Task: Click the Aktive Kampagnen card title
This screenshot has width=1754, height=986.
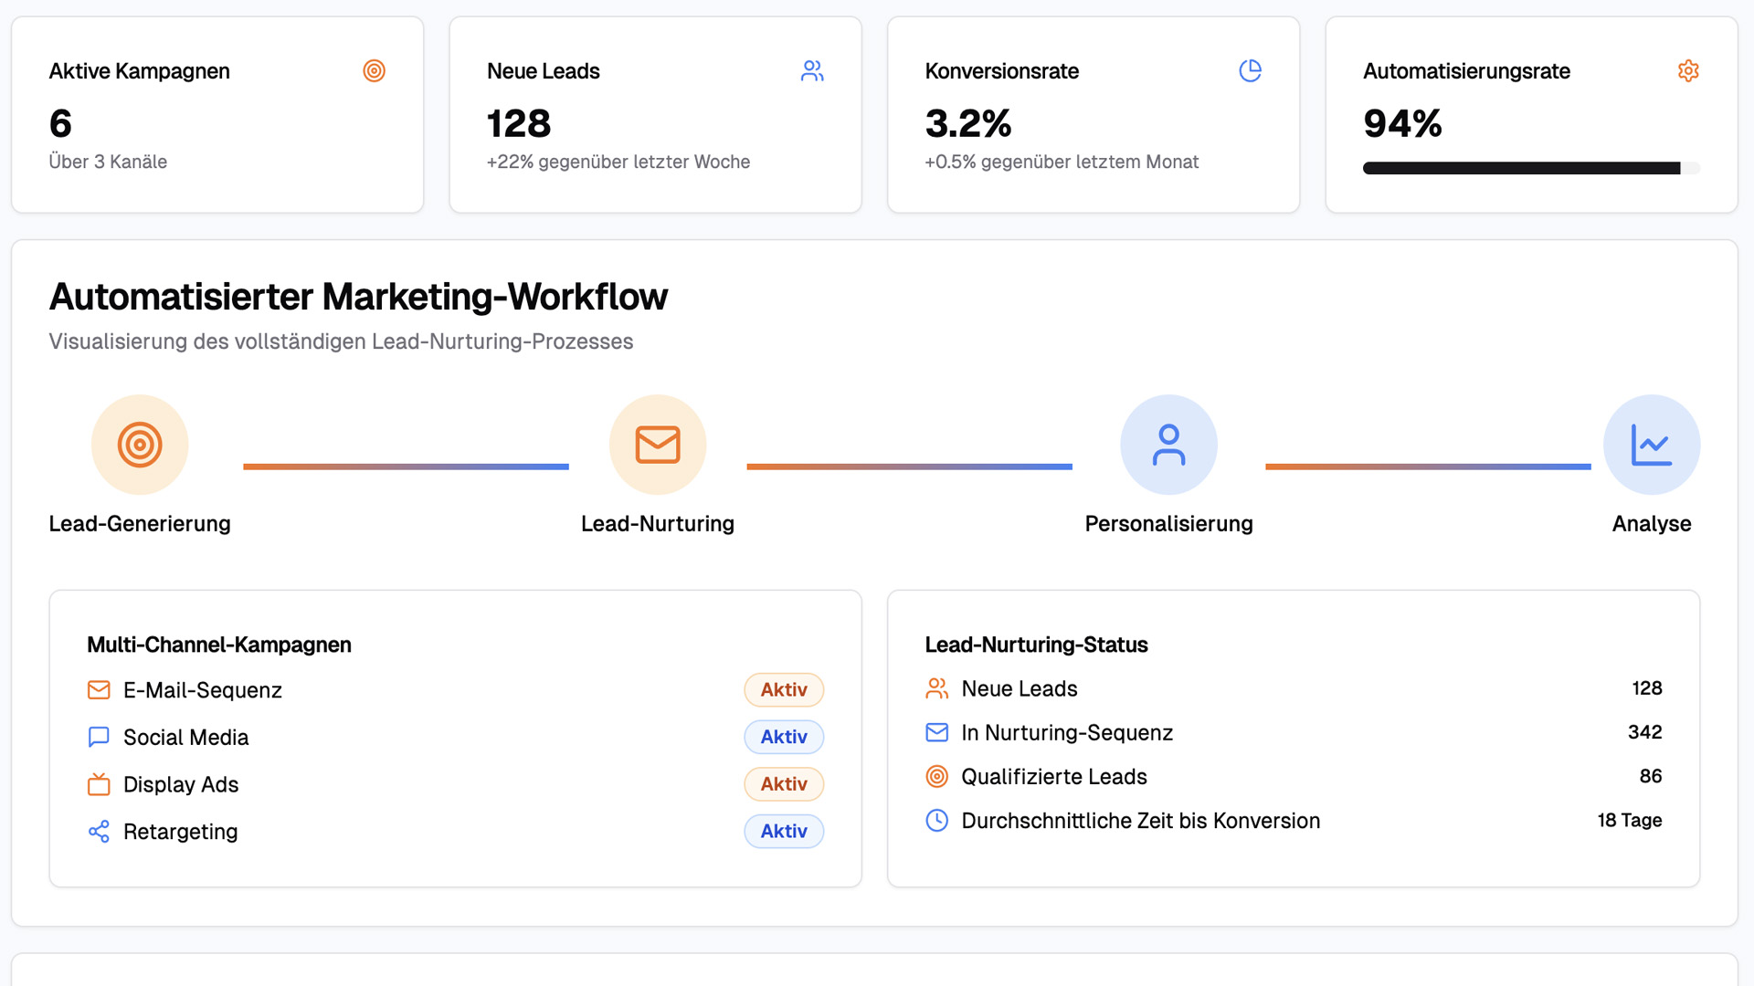Action: pos(139,71)
